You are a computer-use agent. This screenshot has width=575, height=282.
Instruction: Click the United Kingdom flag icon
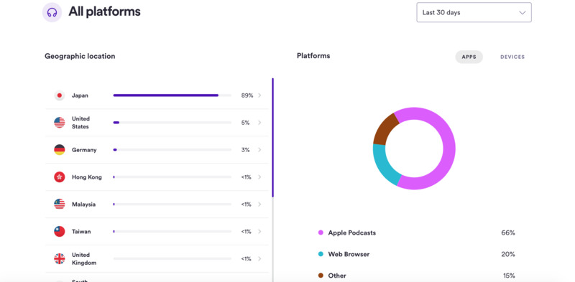tap(60, 259)
